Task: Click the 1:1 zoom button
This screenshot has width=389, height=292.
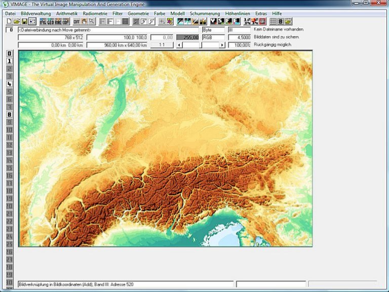Action: 162,45
